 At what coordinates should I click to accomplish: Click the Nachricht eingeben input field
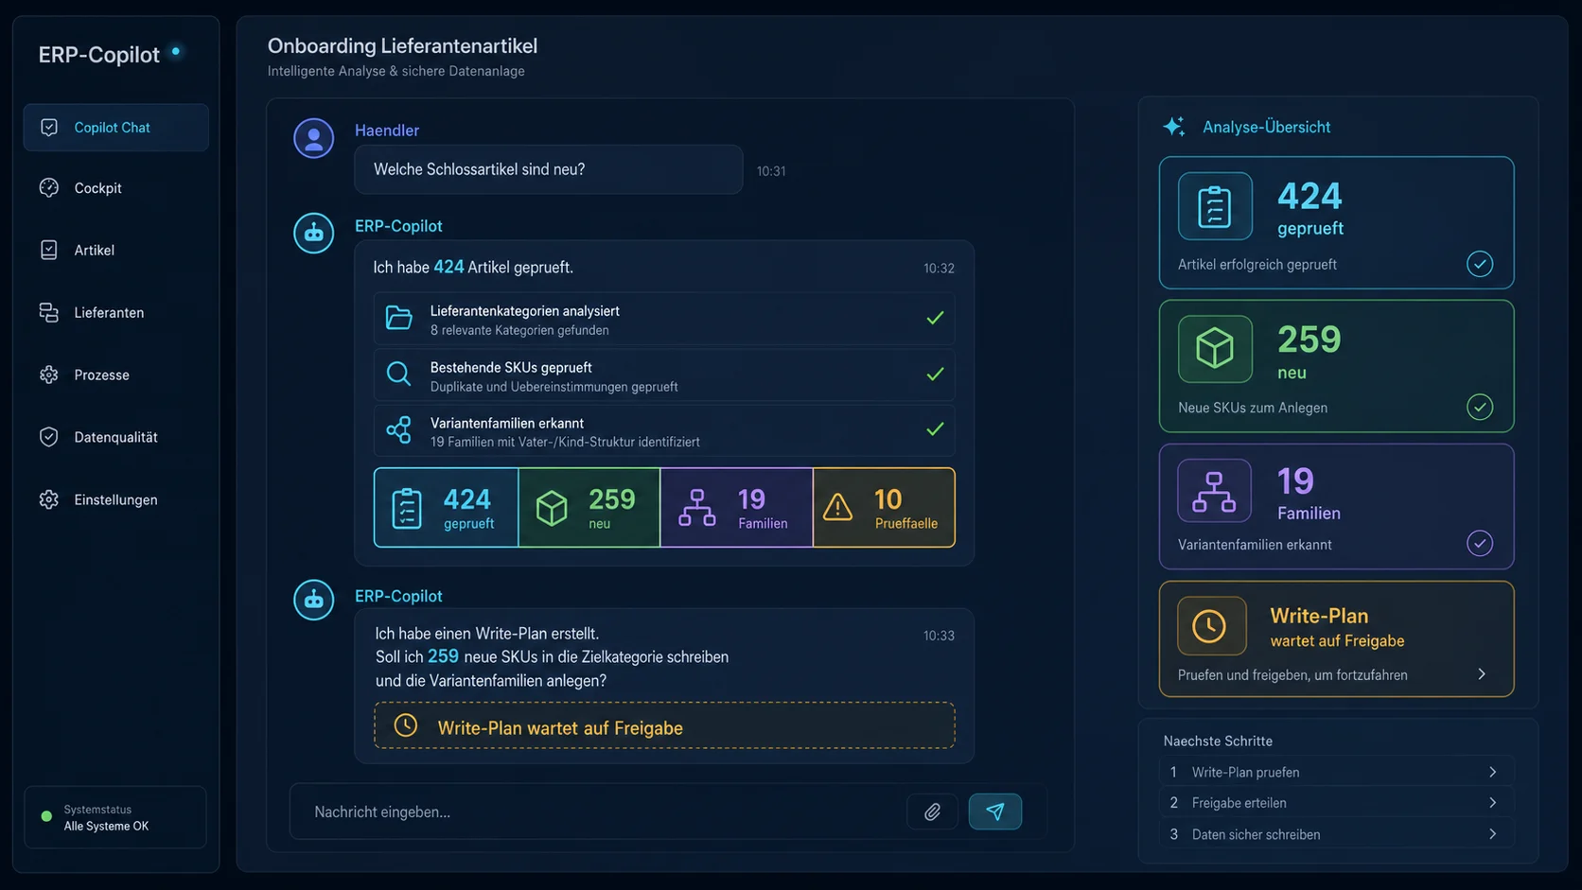click(596, 811)
